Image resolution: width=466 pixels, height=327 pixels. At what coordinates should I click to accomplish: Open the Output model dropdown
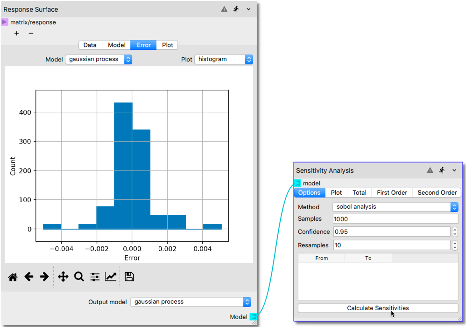191,302
